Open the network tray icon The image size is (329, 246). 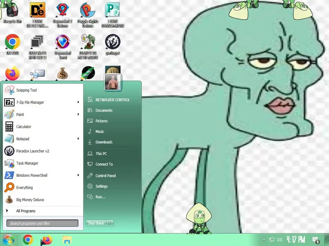pos(272,240)
